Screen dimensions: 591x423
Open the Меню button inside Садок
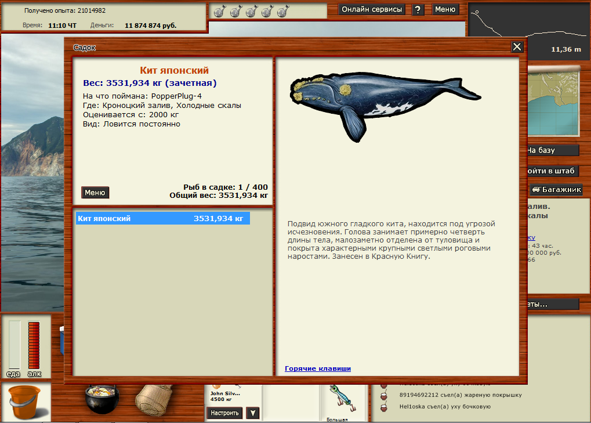(x=95, y=193)
